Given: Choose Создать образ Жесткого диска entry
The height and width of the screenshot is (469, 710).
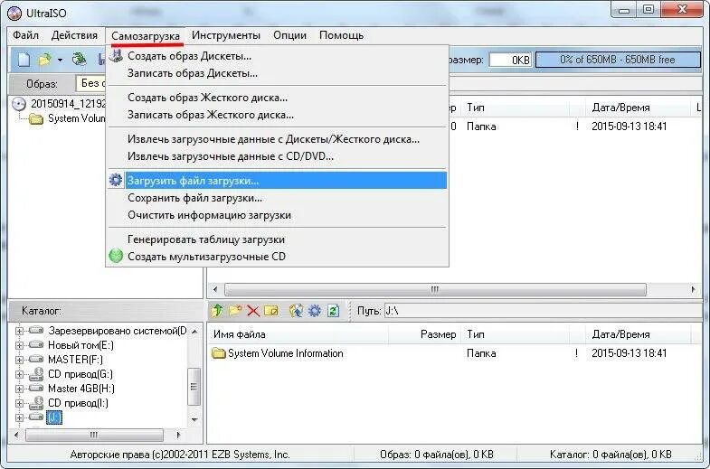Looking at the screenshot, I should (277, 98).
